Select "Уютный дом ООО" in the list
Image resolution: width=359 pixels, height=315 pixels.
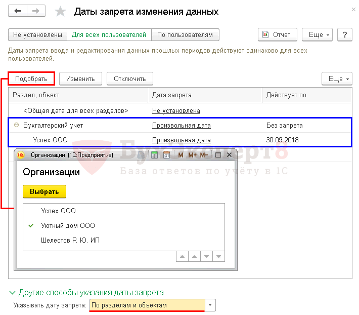(124, 225)
